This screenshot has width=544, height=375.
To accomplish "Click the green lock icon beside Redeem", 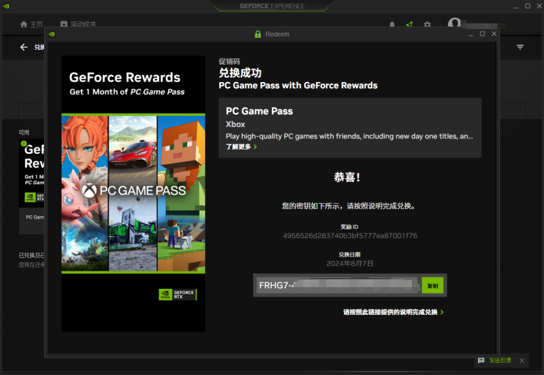I will (258, 34).
